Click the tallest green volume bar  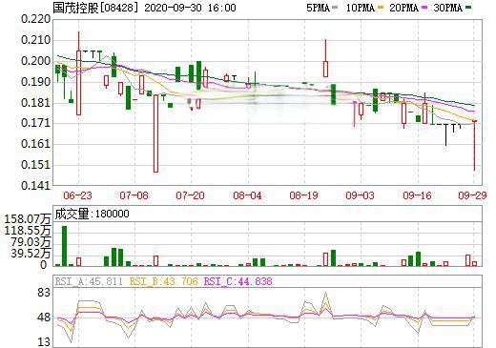coord(64,246)
